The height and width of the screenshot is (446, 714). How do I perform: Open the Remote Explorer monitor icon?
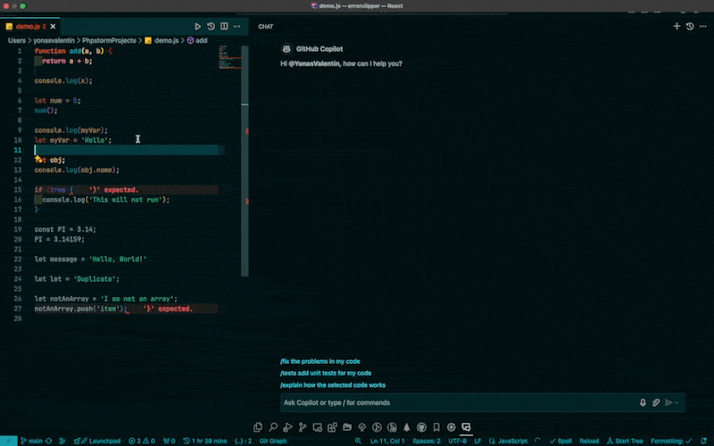click(x=318, y=427)
